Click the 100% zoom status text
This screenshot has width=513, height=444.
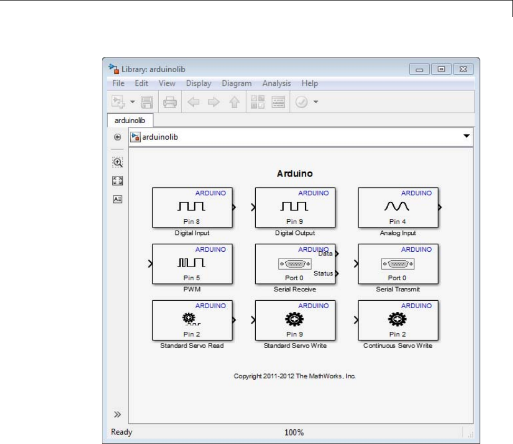click(294, 432)
